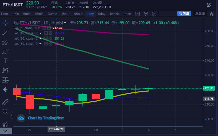Click the TradingView cloud logo

tap(21, 118)
